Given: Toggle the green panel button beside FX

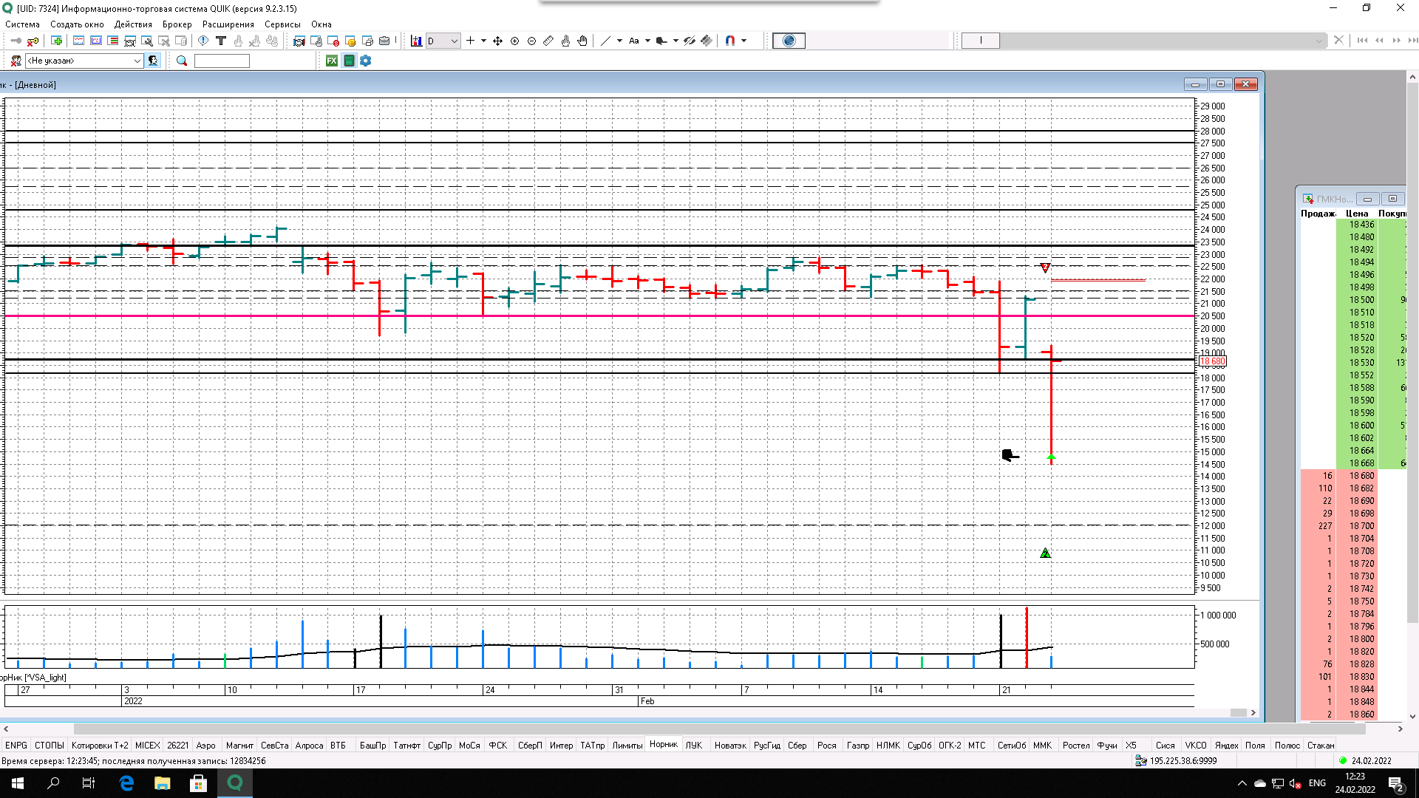Looking at the screenshot, I should (x=349, y=61).
